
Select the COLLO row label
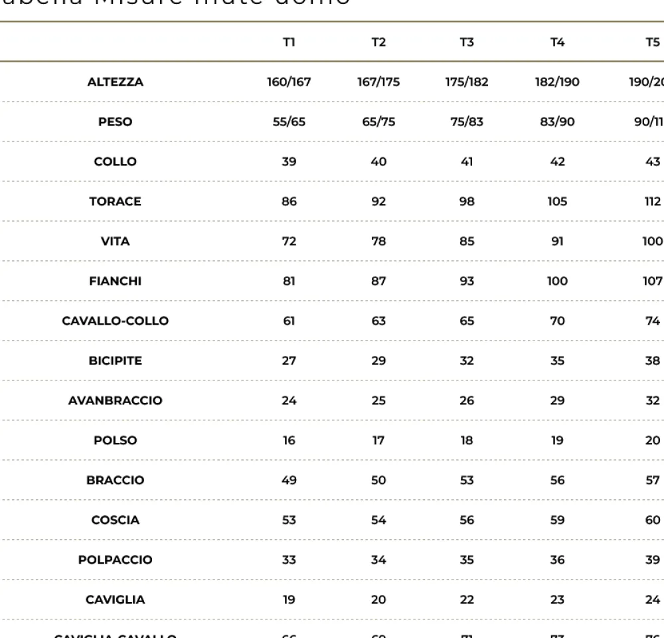pos(115,161)
